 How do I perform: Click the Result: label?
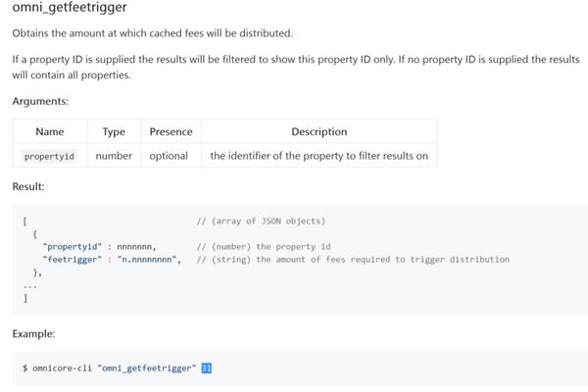28,186
